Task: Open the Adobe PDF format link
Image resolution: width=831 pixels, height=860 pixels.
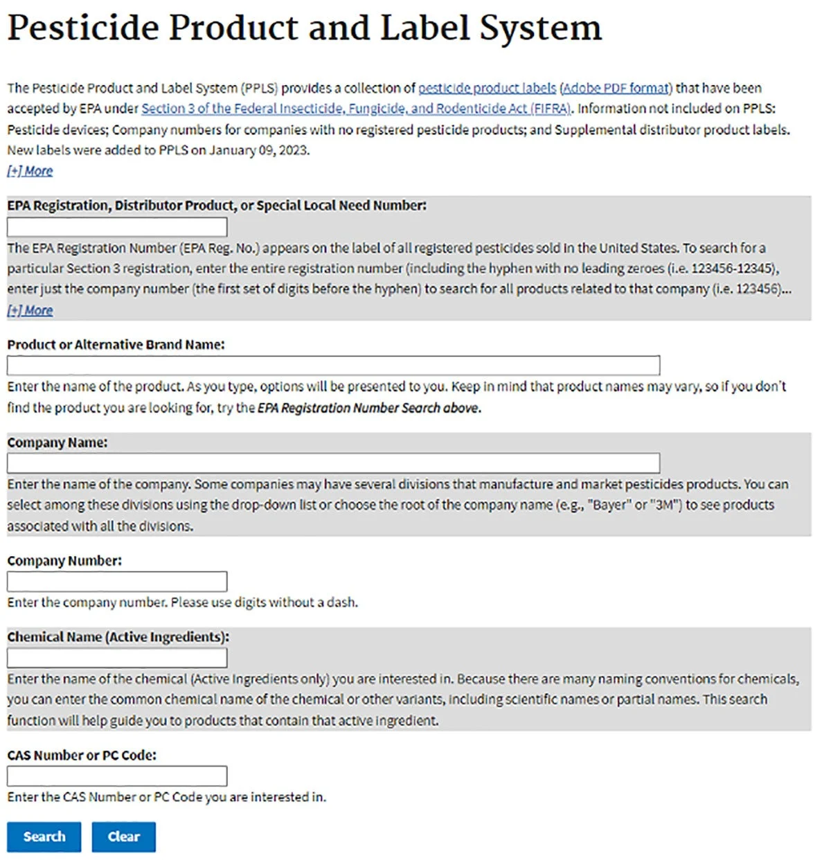Action: tap(616, 88)
